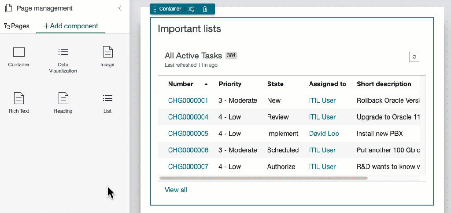The width and height of the screenshot is (451, 213).
Task: Delete the selected Container with trash icon
Action: point(205,9)
